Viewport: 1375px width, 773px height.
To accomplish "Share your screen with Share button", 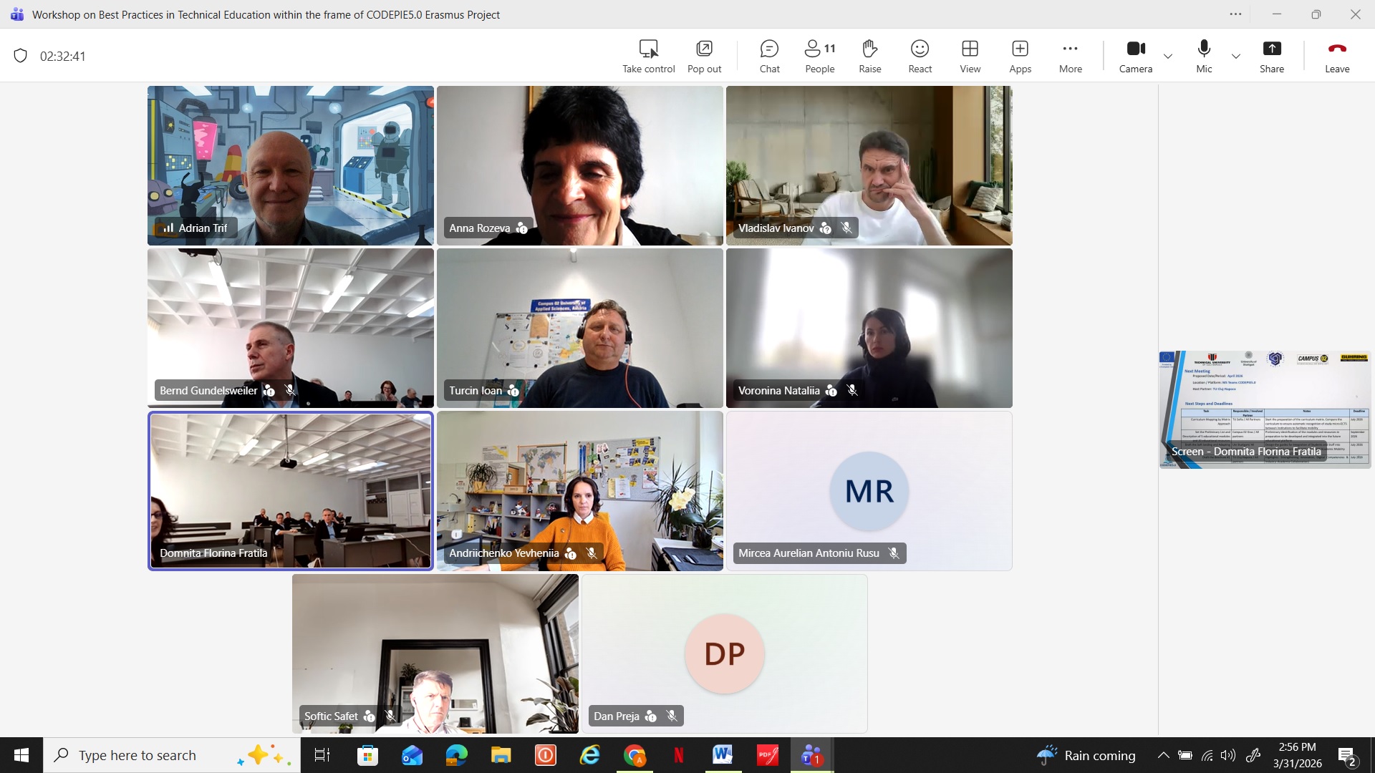I will (1271, 56).
